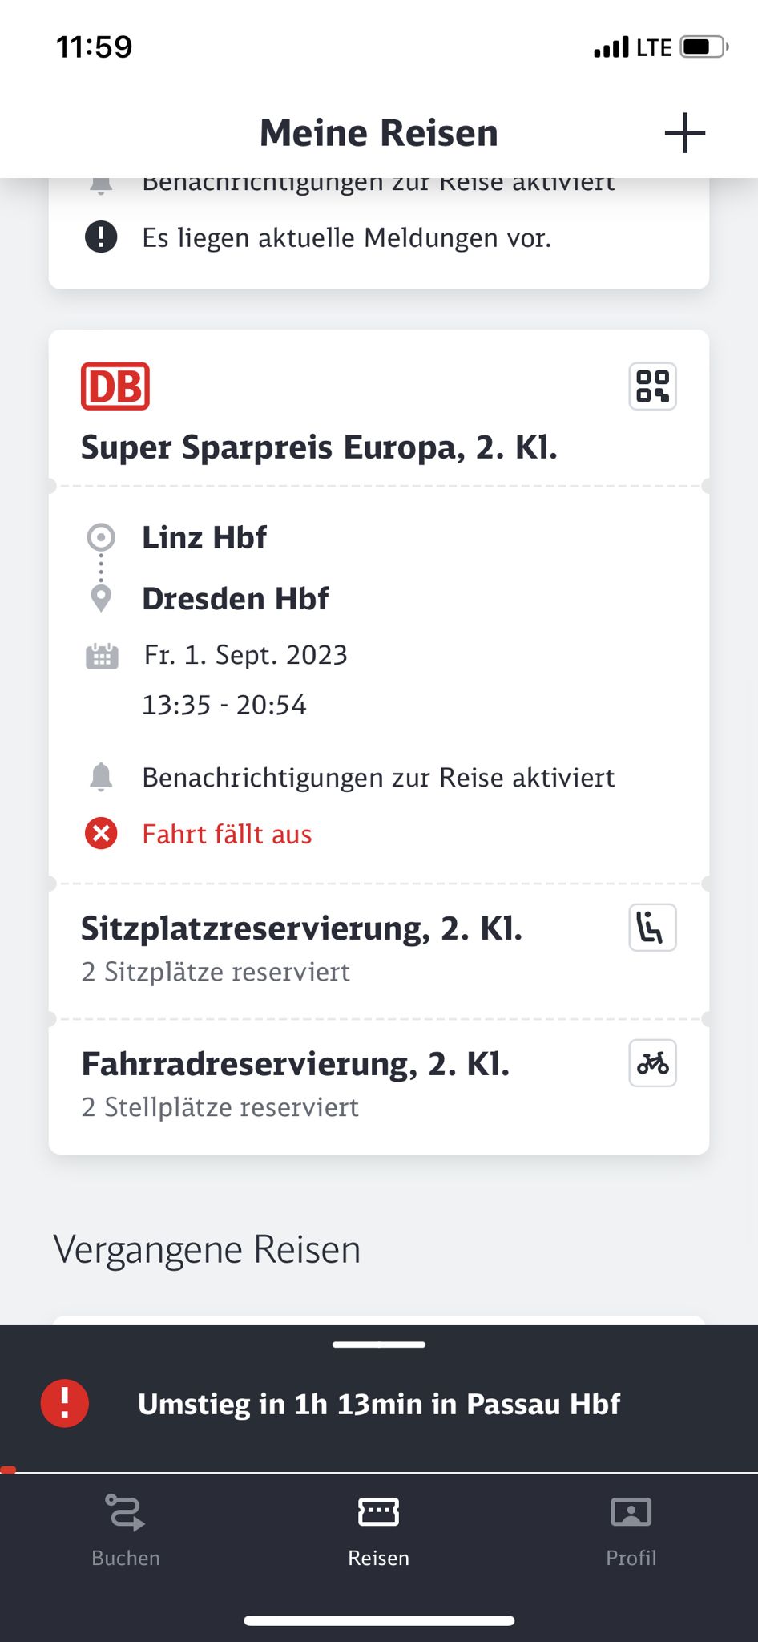Tap the DB logo on the ticket
Image resolution: width=758 pixels, height=1642 pixels.
click(115, 386)
